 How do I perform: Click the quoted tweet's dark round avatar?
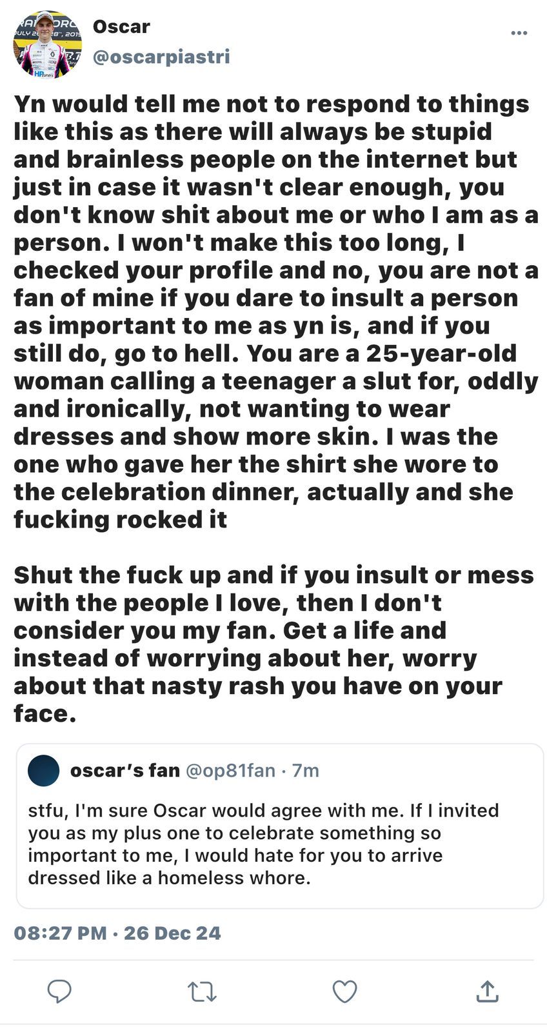click(x=44, y=770)
